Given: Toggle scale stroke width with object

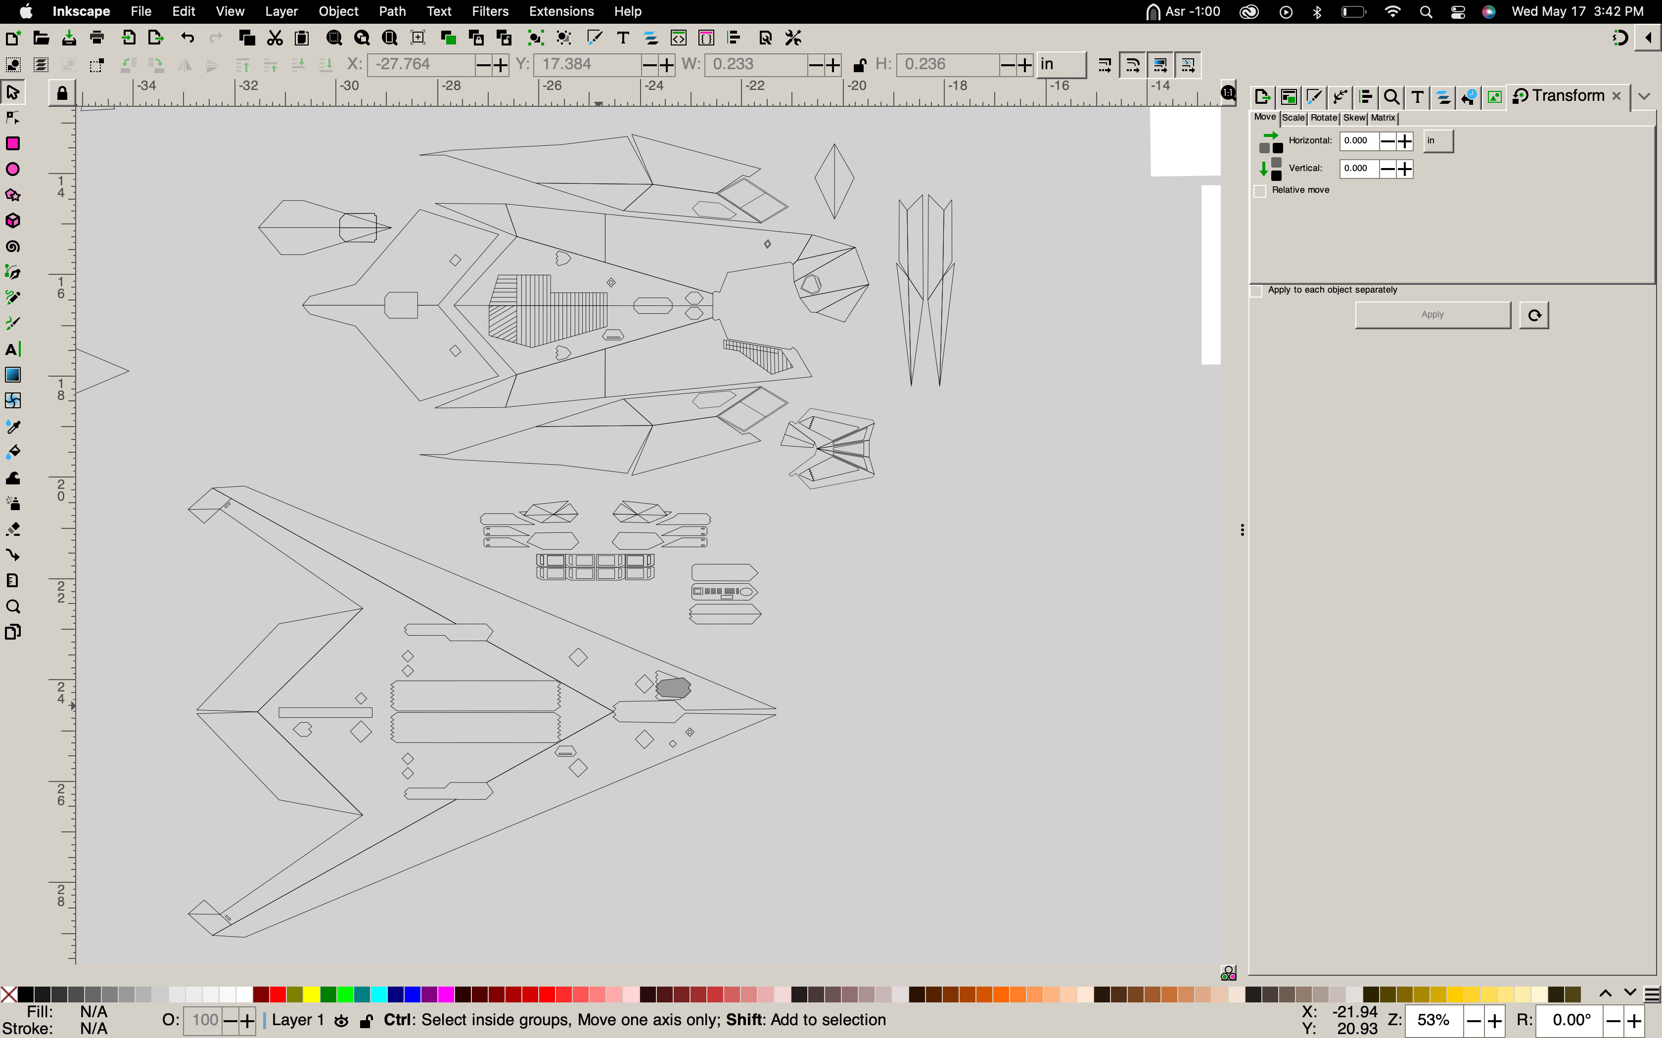Looking at the screenshot, I should coord(1105,65).
